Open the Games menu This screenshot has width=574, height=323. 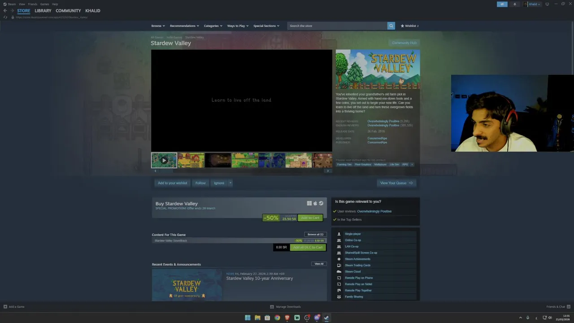click(44, 4)
